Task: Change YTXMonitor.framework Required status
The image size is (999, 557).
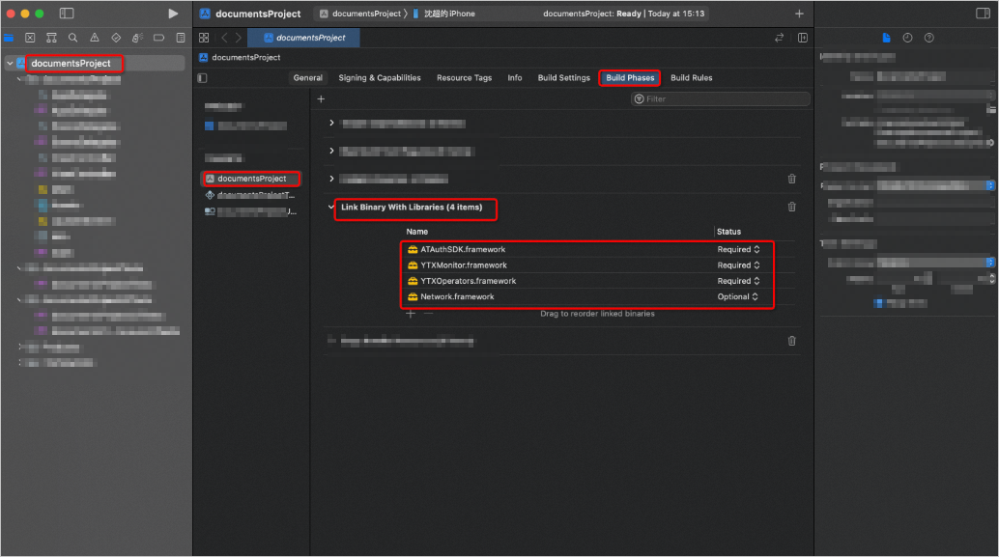Action: pos(738,265)
